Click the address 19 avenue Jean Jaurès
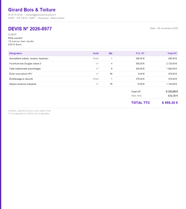Screen dimensions: 186x209 click(x=21, y=41)
